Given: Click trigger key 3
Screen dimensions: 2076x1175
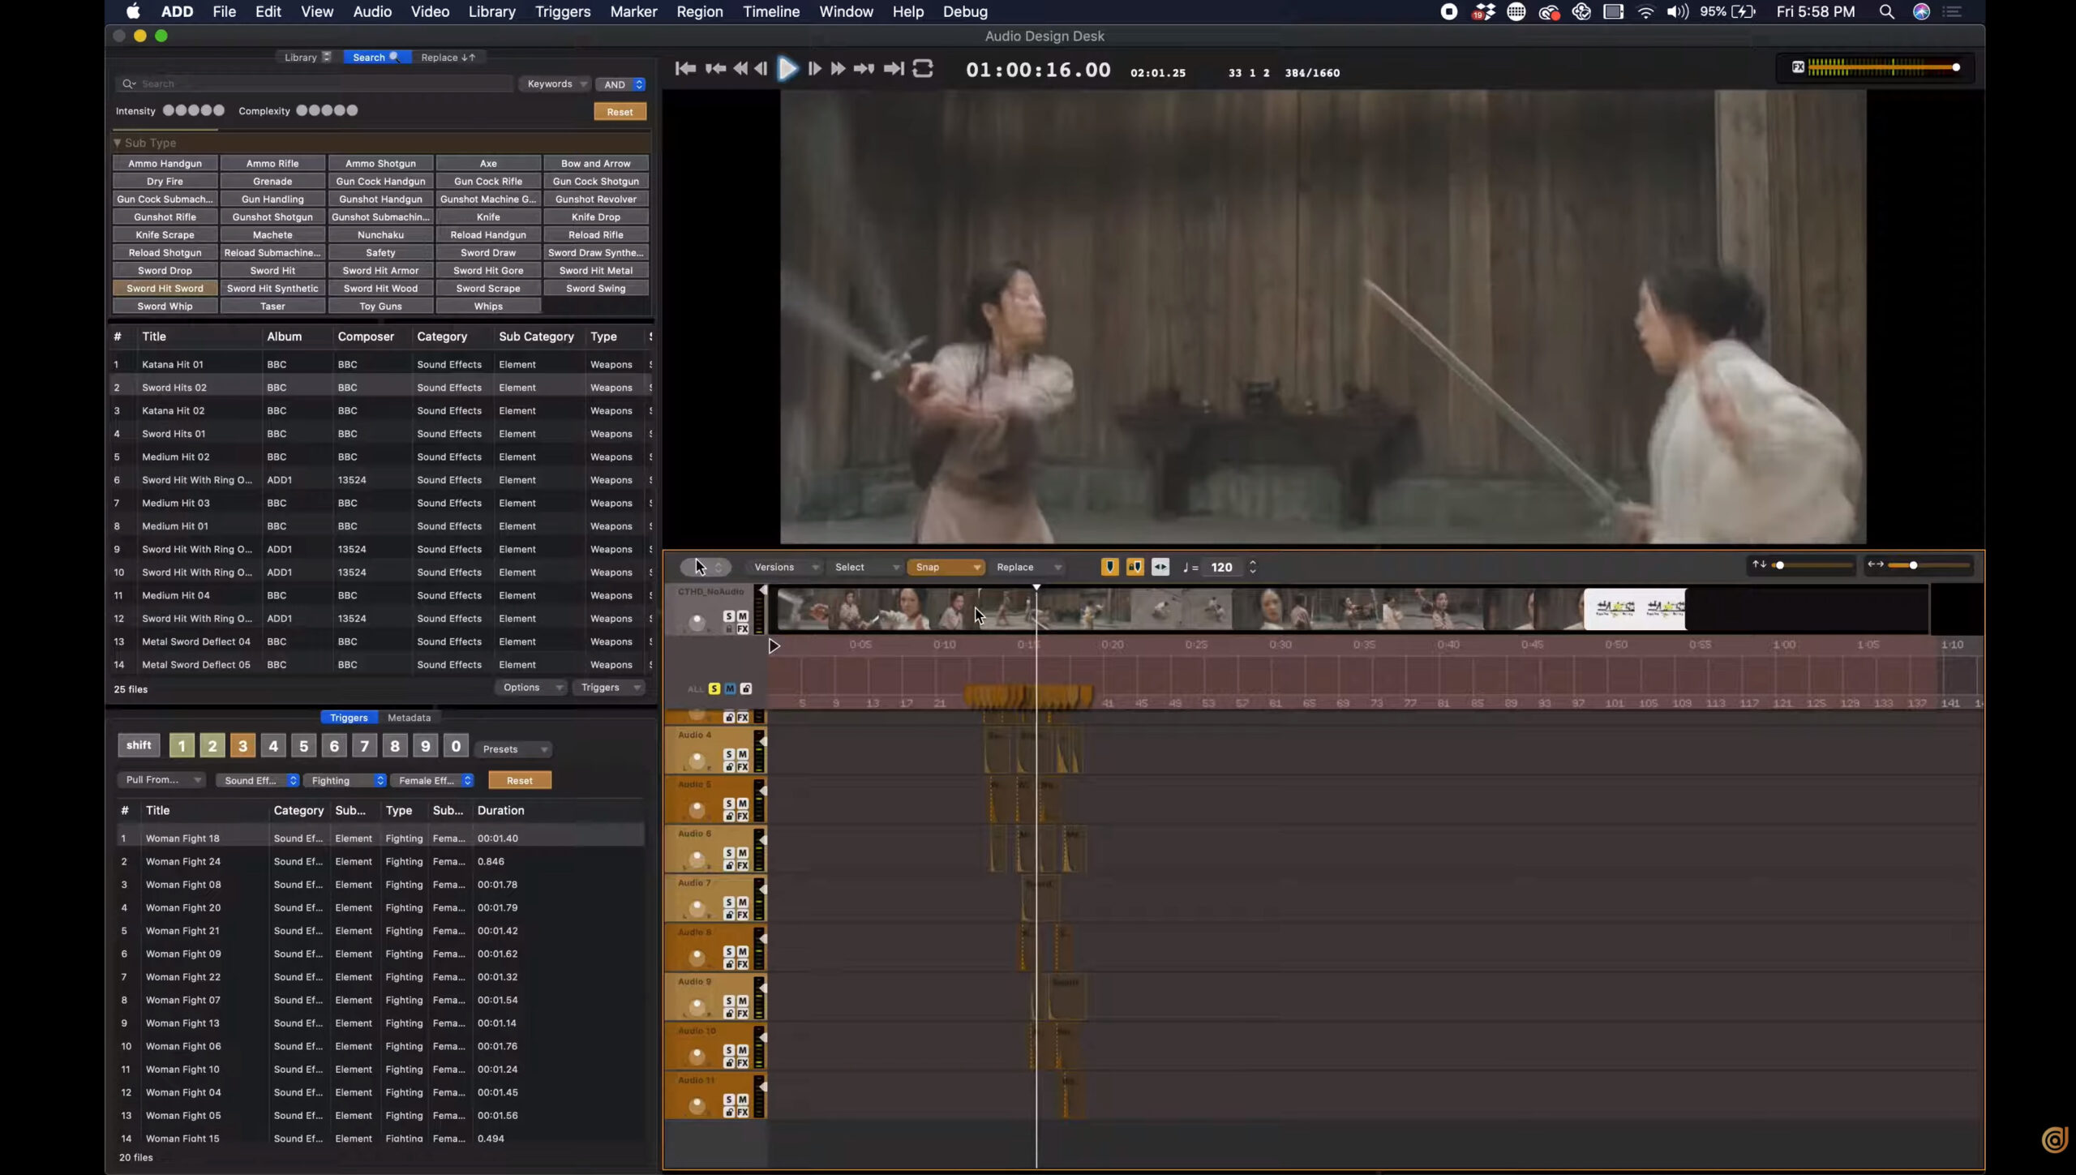Looking at the screenshot, I should tap(242, 746).
